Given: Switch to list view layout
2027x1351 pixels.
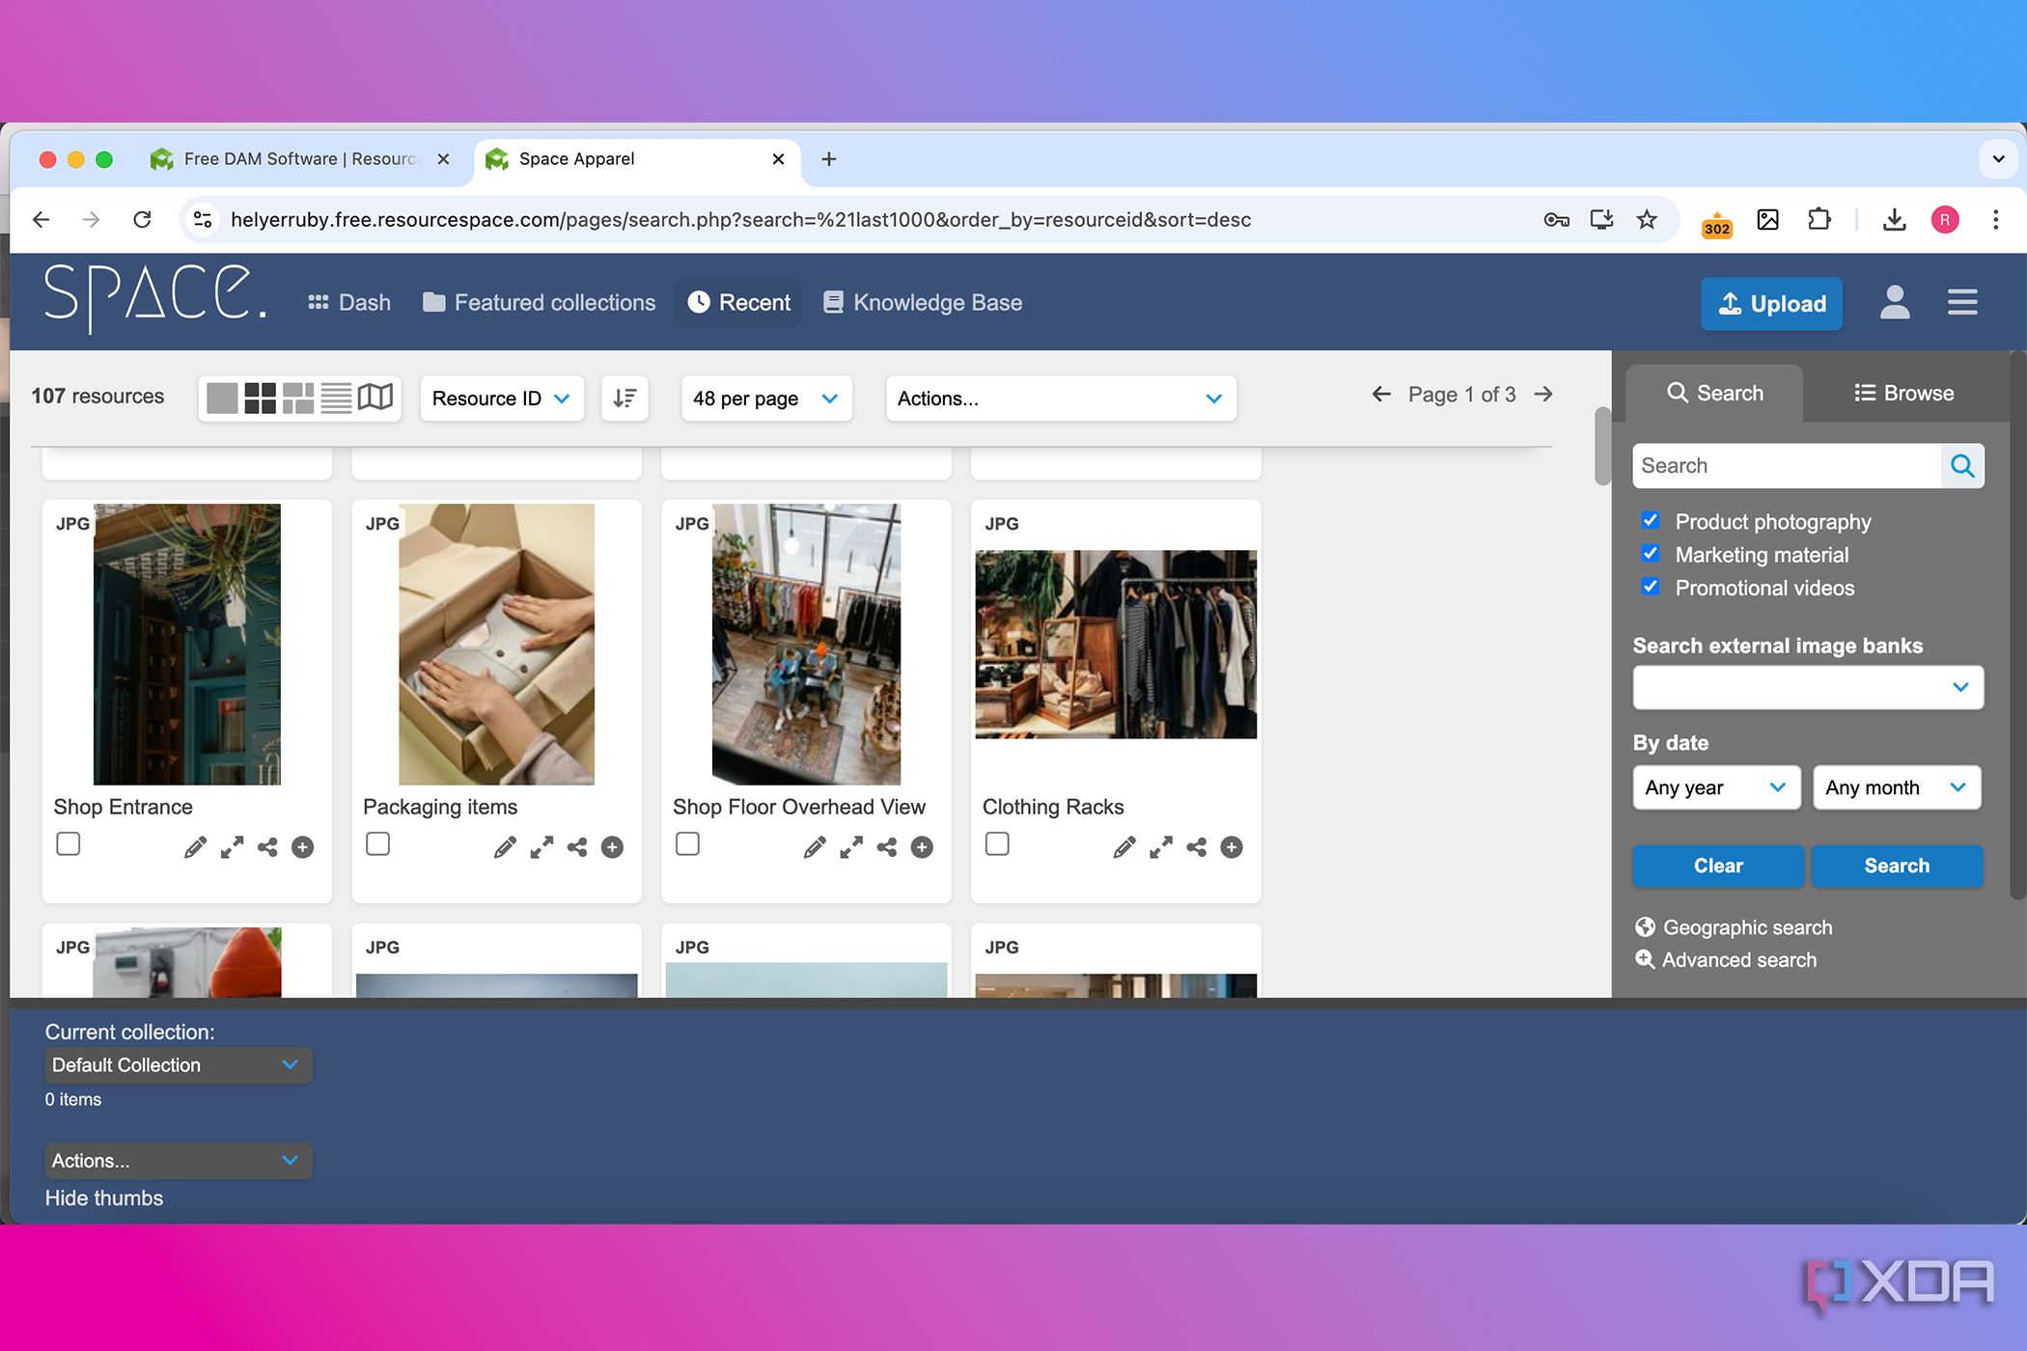Looking at the screenshot, I should click(x=336, y=398).
